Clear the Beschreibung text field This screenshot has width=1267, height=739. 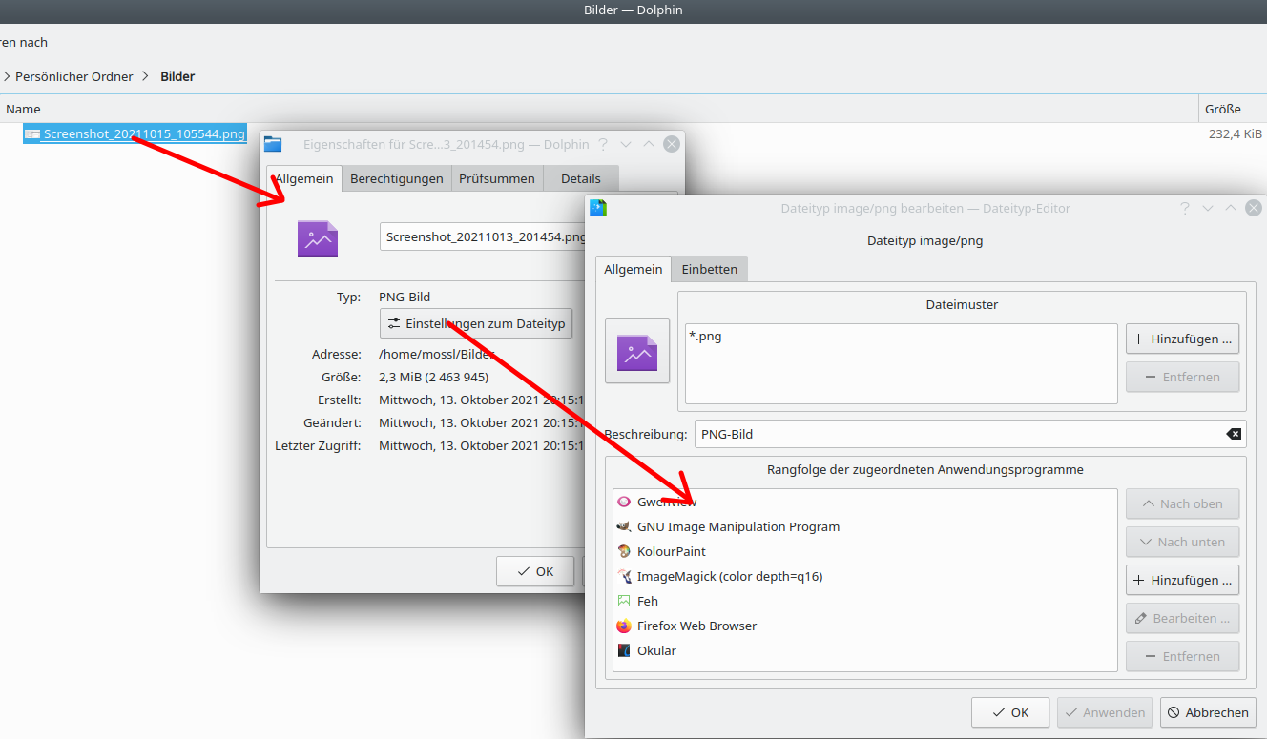pos(1234,434)
